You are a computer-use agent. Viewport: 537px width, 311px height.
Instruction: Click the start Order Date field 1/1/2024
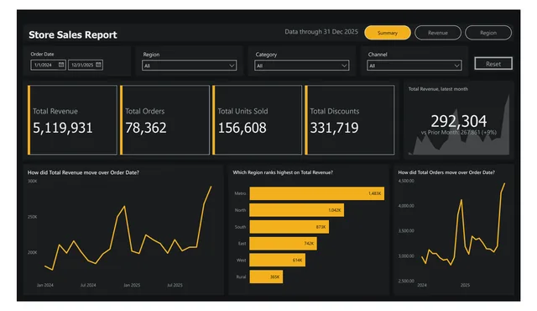[48, 65]
